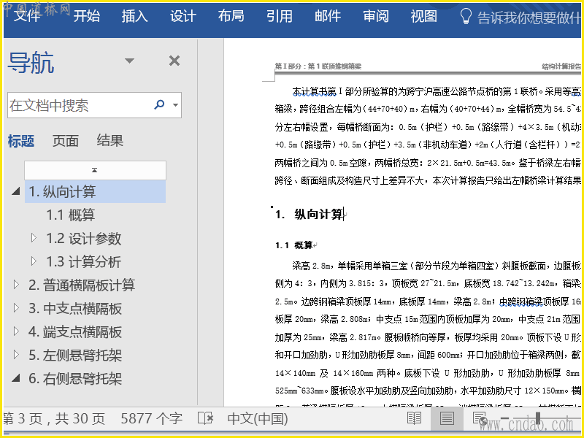Open the 邮件 ribbon tab
Viewport: 584px width, 438px height.
coord(328,16)
